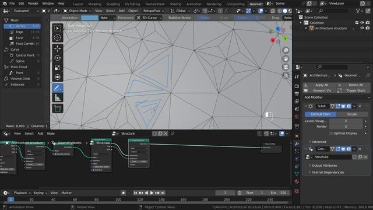The width and height of the screenshot is (373, 210).
Task: Disable Collection in renders
Action: (368, 23)
